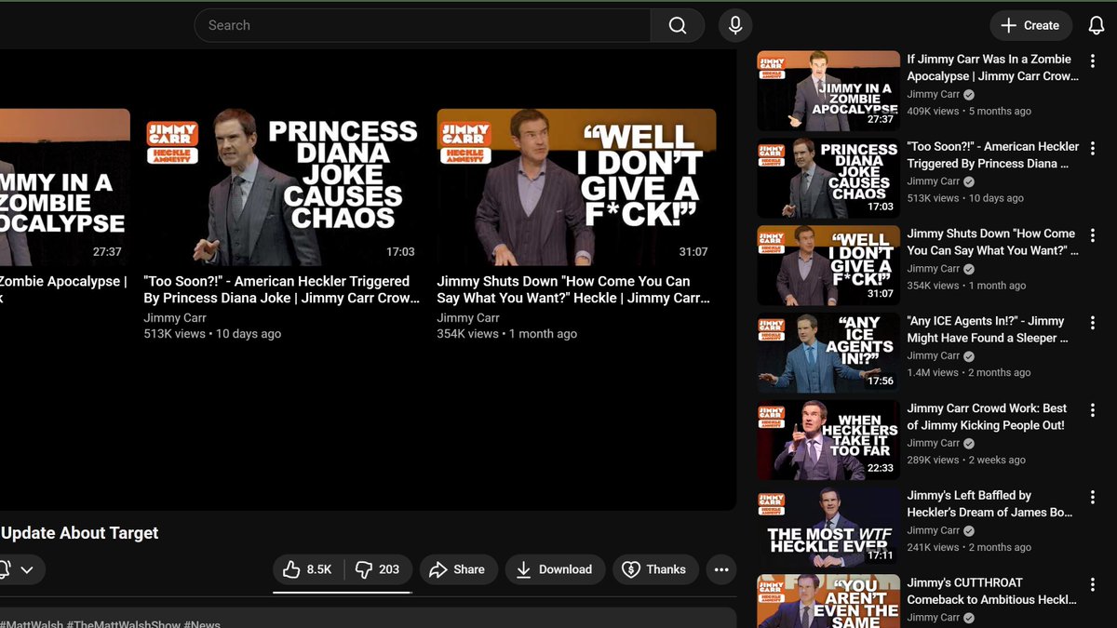Click the Download button
The height and width of the screenshot is (628, 1117).
point(555,569)
